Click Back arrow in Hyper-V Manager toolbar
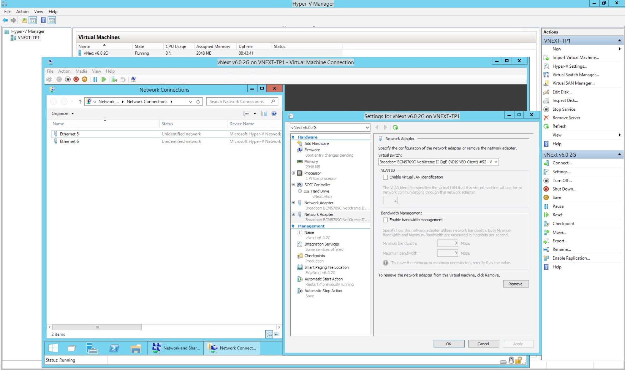Viewport: 625px width, 370px height. [5, 20]
